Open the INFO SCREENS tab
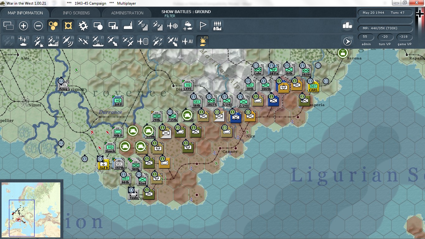The width and height of the screenshot is (425, 239). pyautogui.click(x=76, y=13)
